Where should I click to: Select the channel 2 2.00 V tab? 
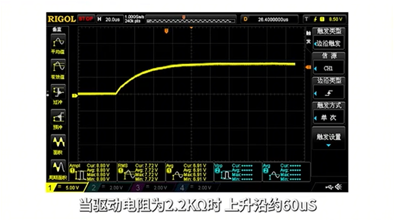pyautogui.click(x=108, y=188)
